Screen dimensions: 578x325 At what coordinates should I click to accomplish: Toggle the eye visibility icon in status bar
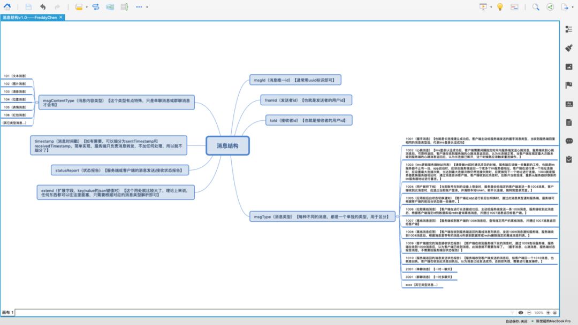click(521, 312)
